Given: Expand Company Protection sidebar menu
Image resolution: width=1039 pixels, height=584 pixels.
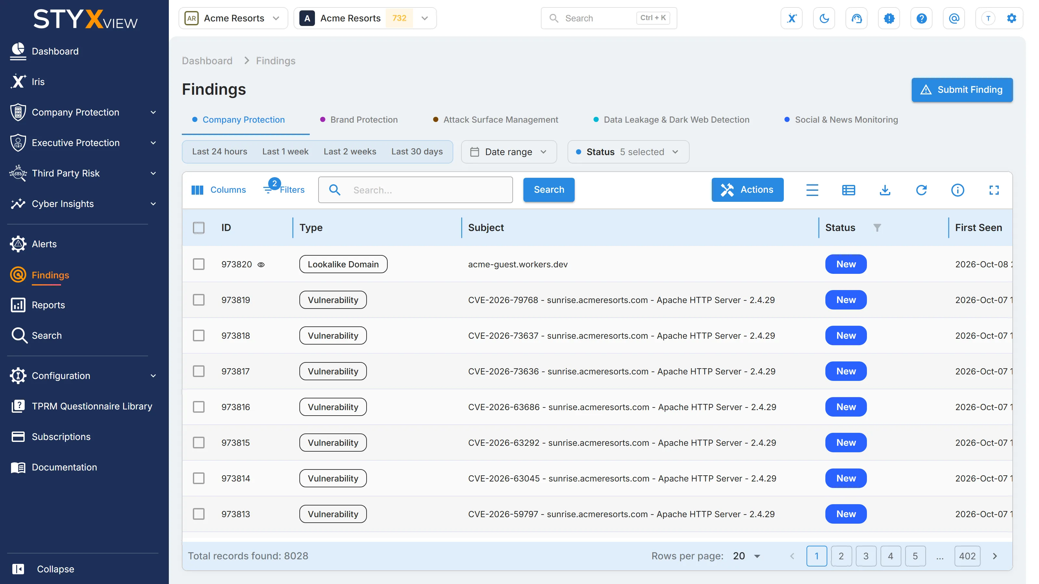Looking at the screenshot, I should 83,113.
